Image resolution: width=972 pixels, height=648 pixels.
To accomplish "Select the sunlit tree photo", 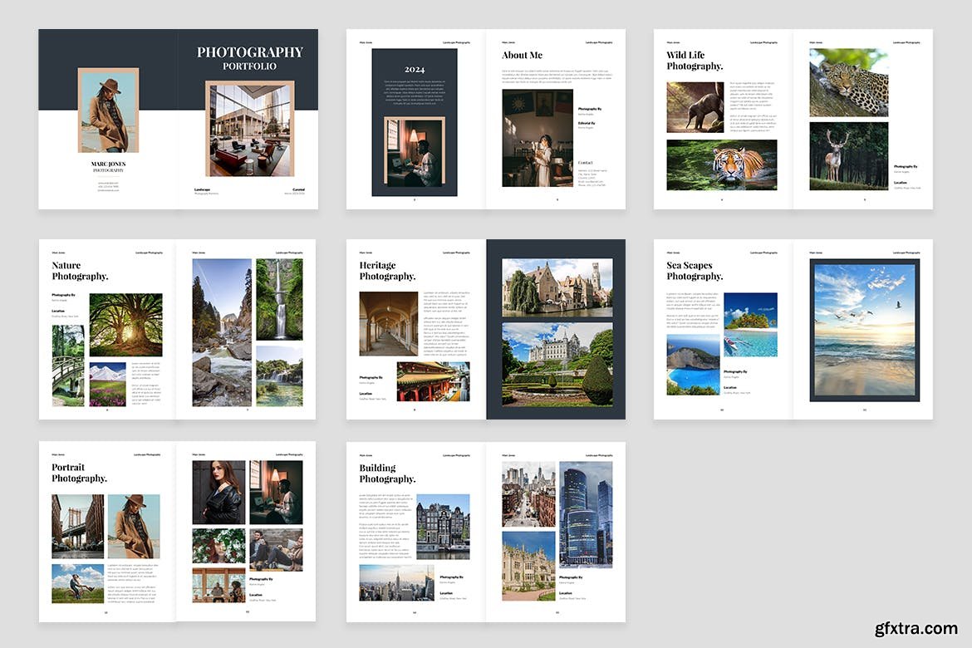I will pyautogui.click(x=125, y=325).
